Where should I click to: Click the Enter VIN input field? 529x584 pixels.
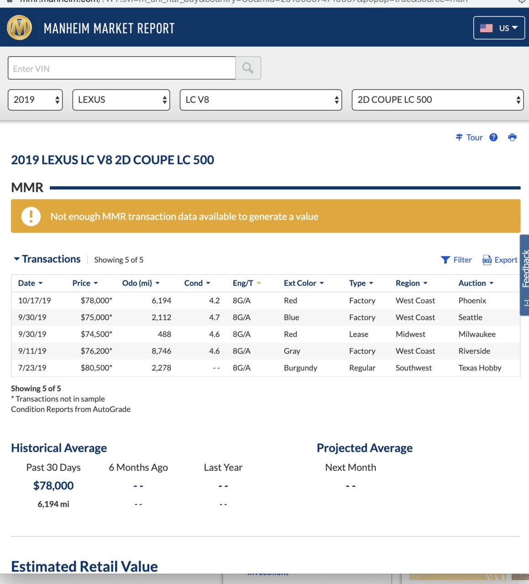[121, 68]
